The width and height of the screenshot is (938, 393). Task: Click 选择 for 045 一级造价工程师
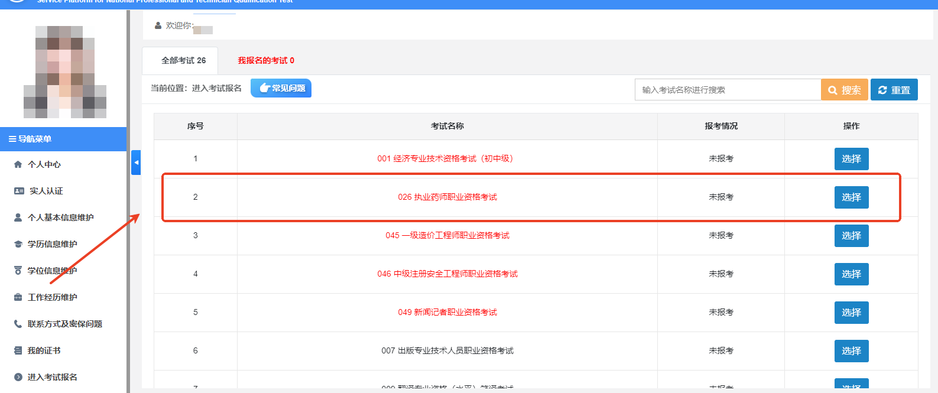pos(852,236)
